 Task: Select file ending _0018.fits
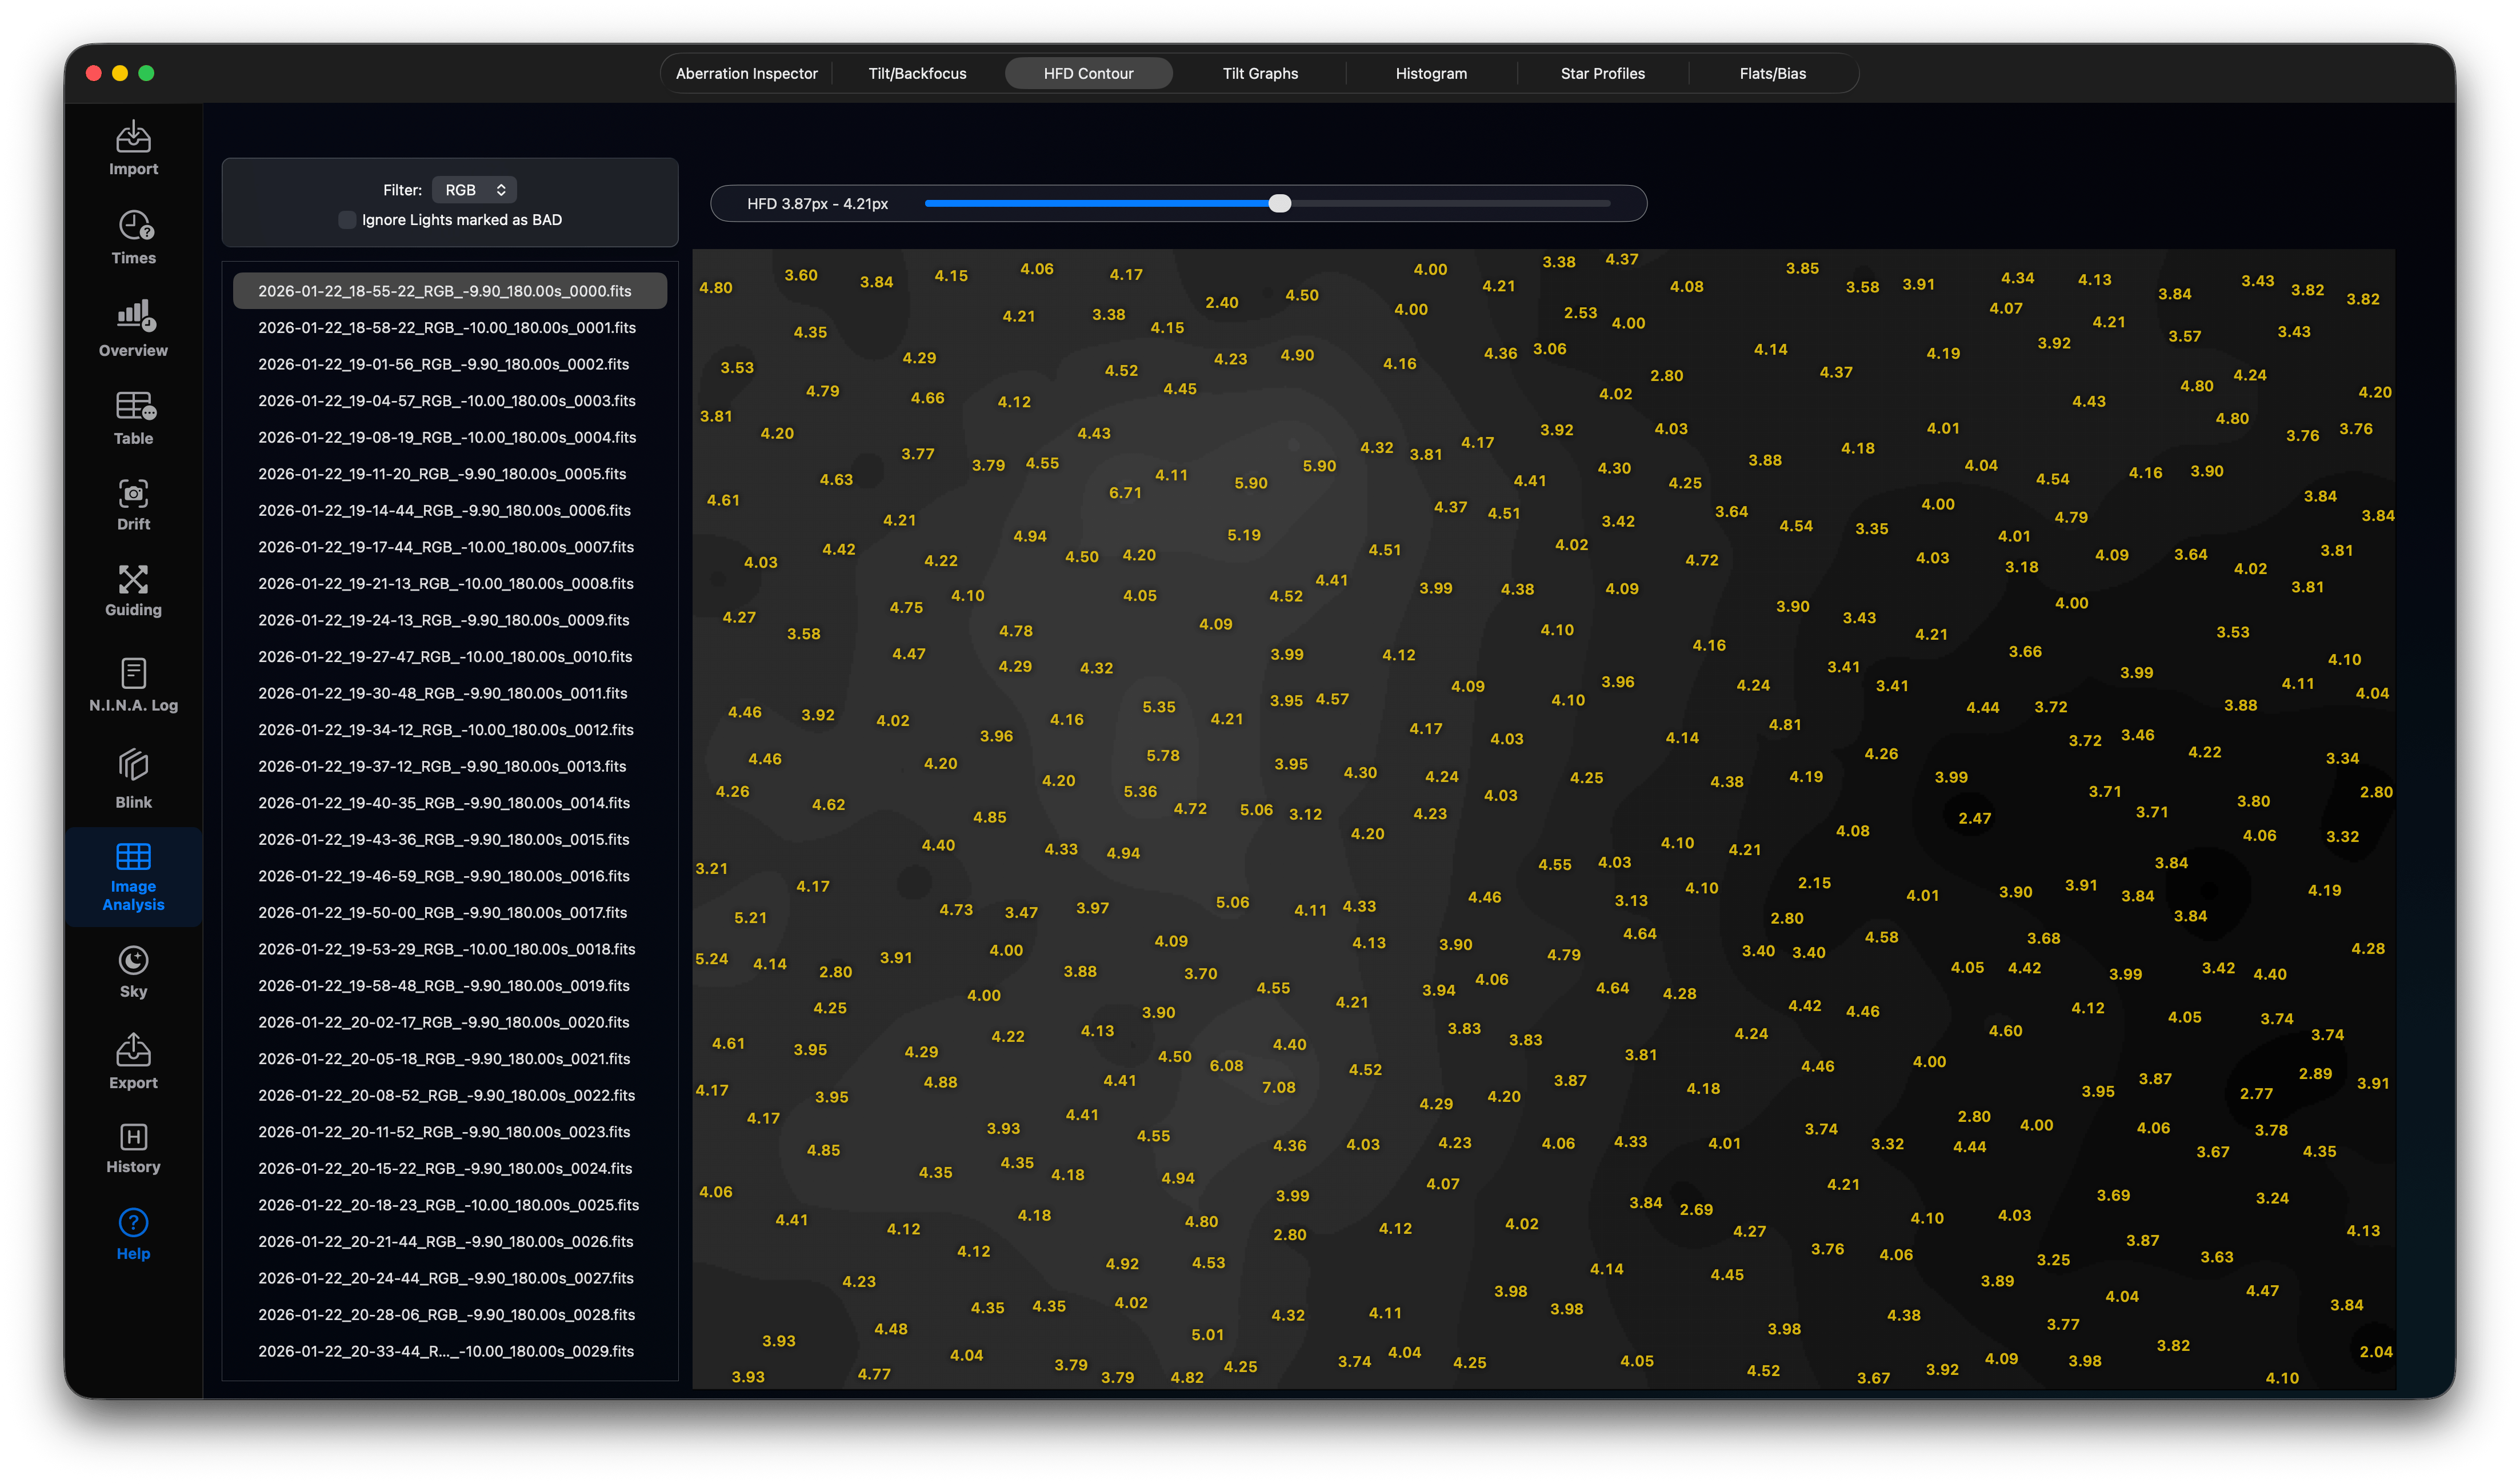point(450,949)
